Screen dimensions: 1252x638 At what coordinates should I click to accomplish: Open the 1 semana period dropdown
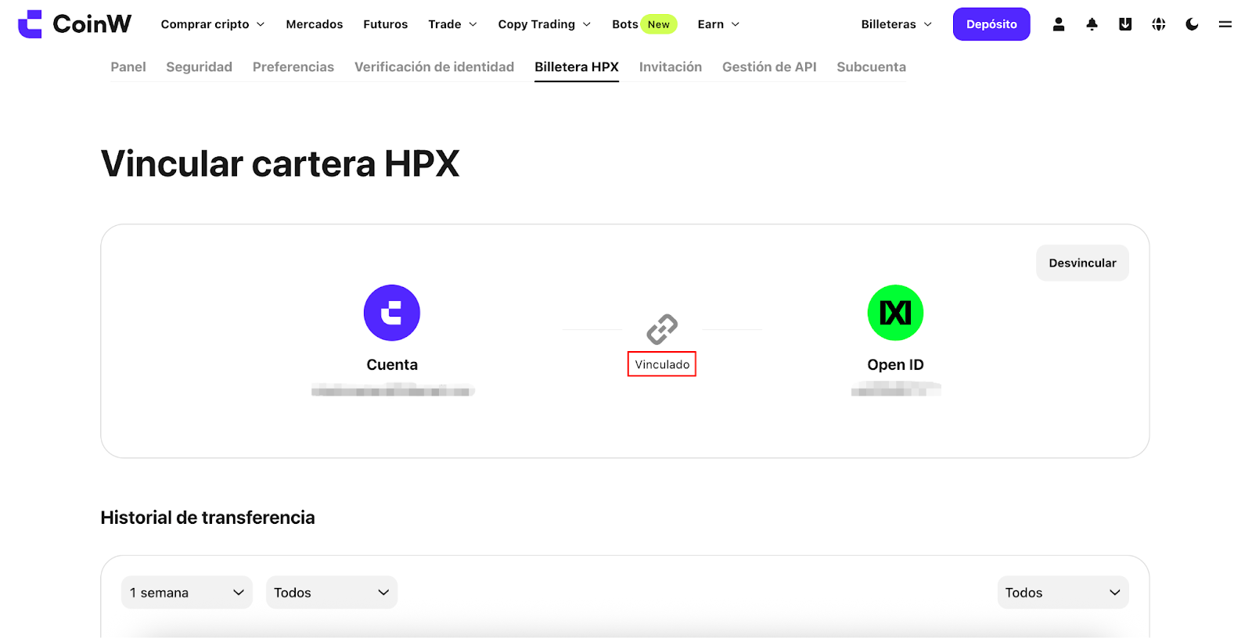point(187,593)
